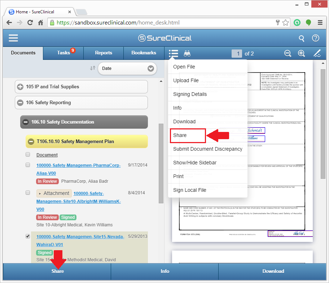Check the PharmaCorp-Aliaa-V00 document checkbox

[x=28, y=165]
